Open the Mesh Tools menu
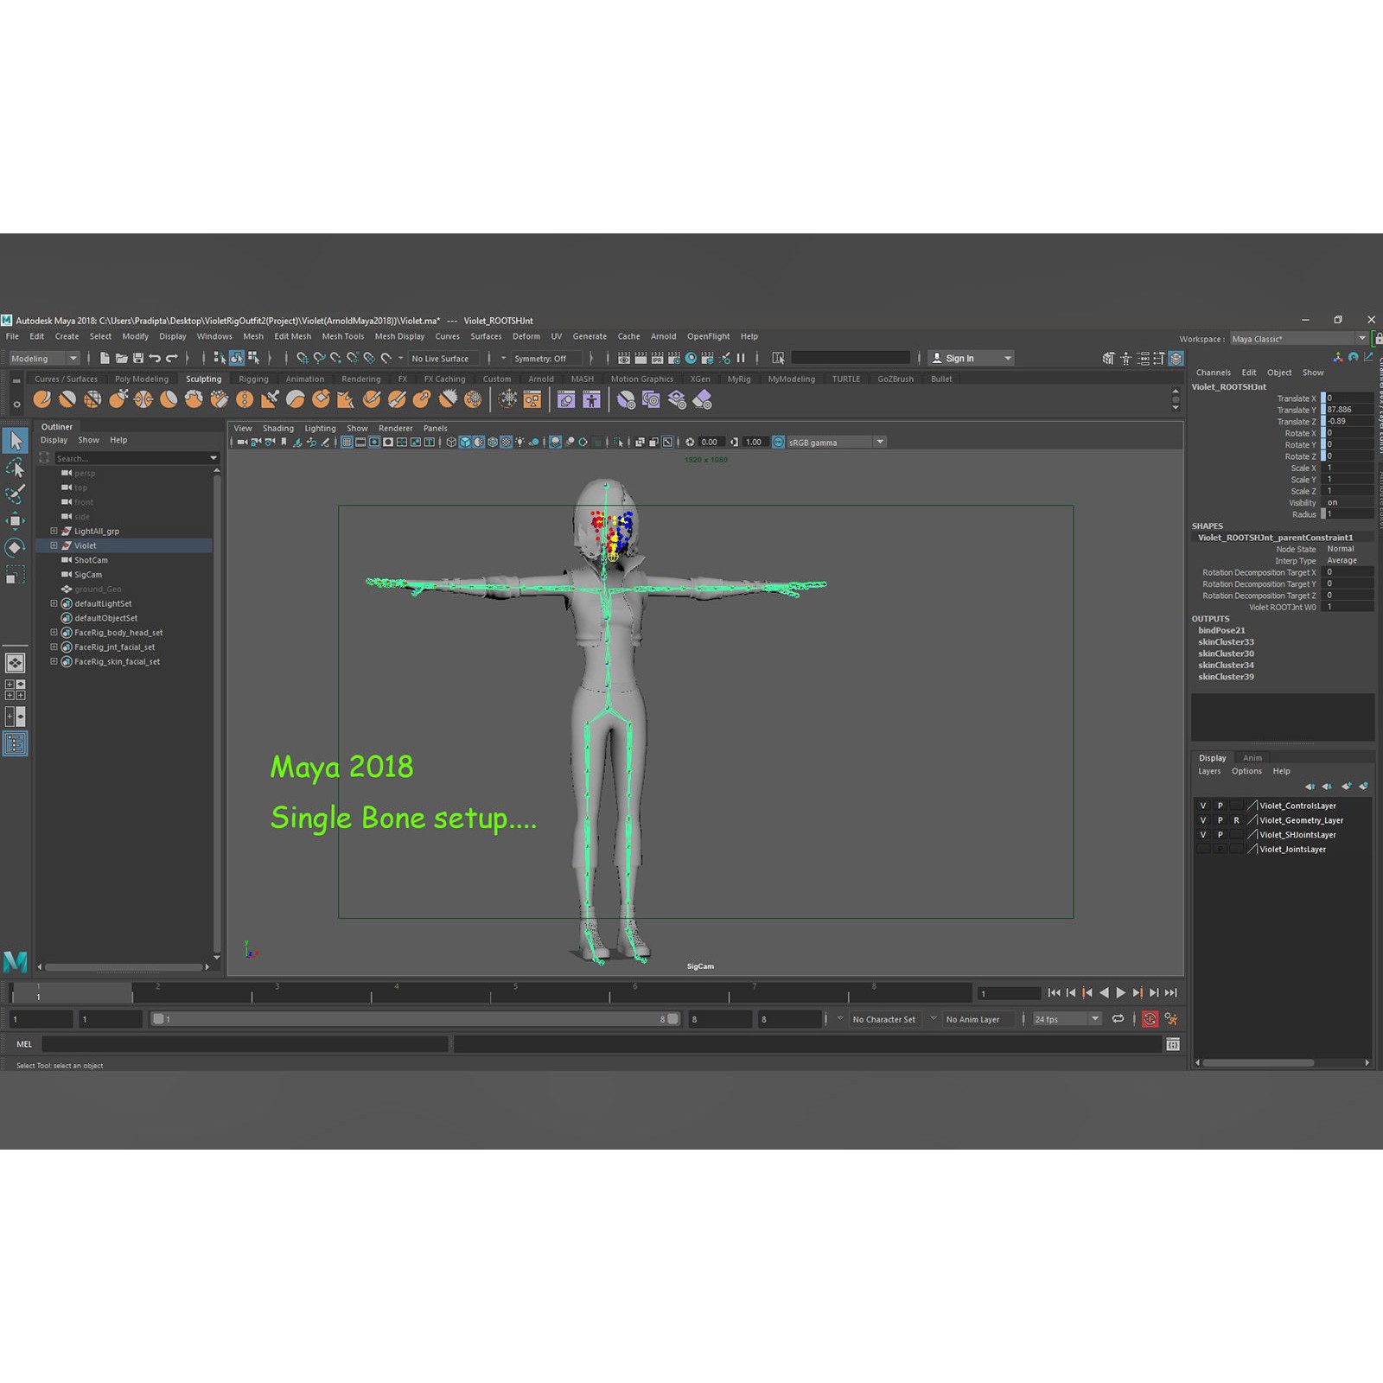Viewport: 1383px width, 1383px height. [343, 336]
